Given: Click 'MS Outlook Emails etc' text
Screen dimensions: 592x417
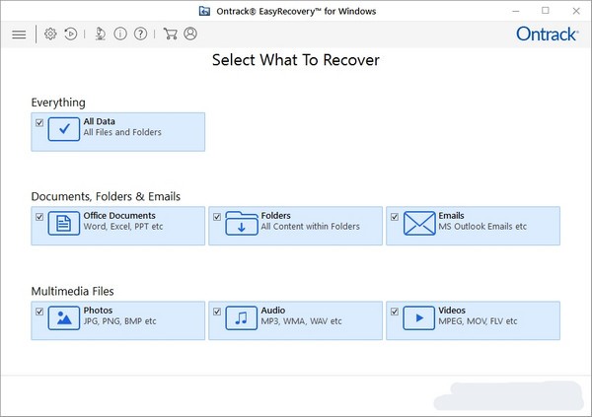Looking at the screenshot, I should [482, 227].
